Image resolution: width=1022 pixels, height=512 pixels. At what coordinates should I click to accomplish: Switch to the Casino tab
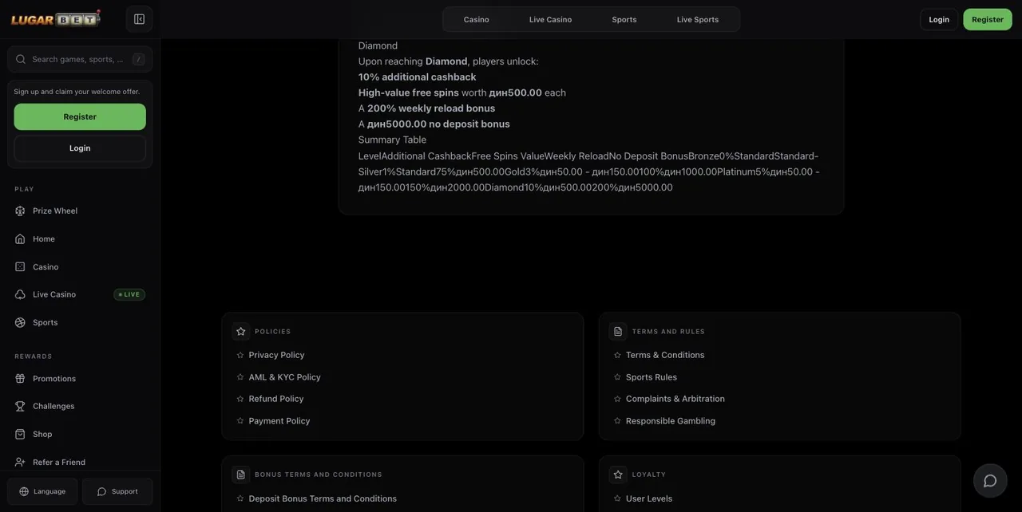click(477, 19)
